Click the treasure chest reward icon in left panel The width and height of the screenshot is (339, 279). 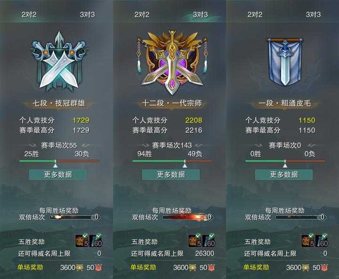(82, 240)
